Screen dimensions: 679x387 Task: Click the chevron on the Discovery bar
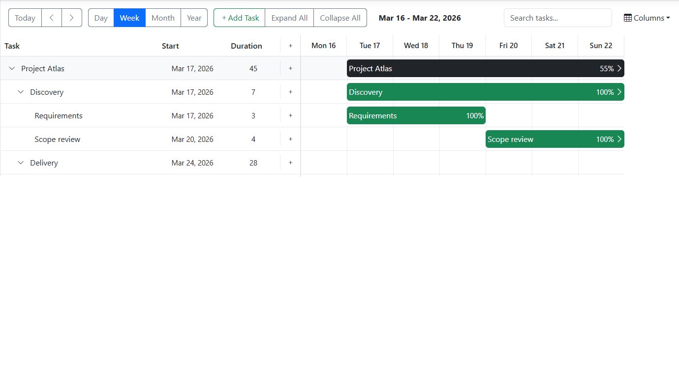click(619, 92)
